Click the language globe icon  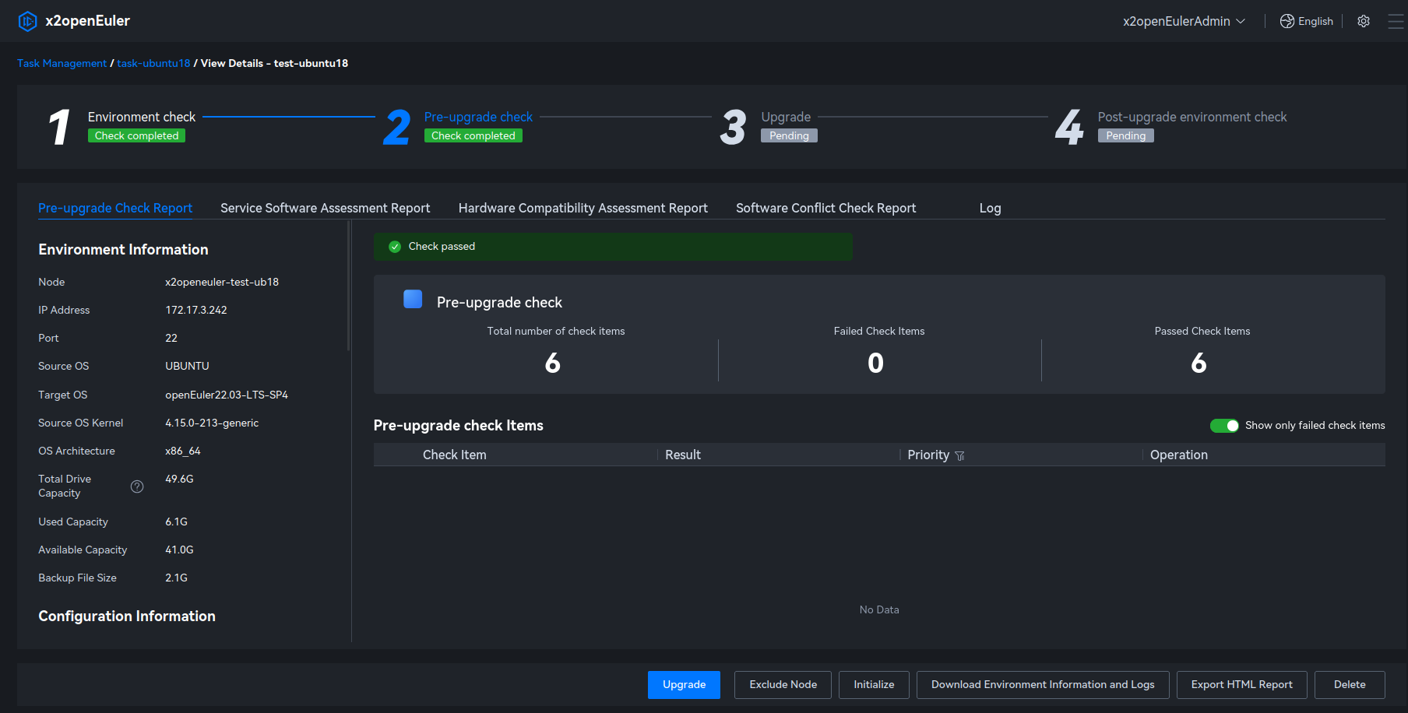coord(1287,21)
